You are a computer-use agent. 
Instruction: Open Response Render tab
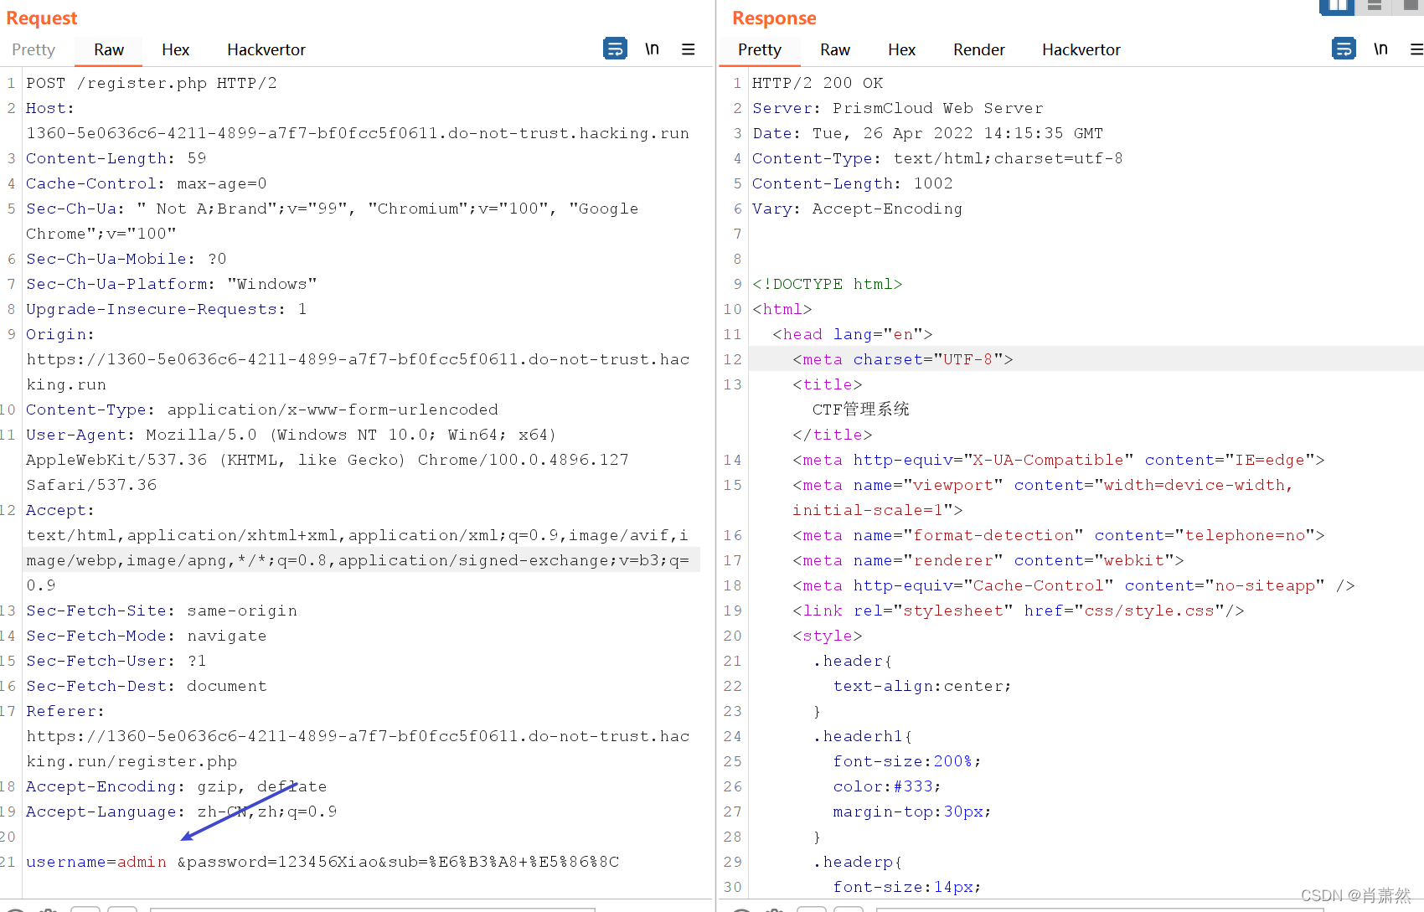978,49
